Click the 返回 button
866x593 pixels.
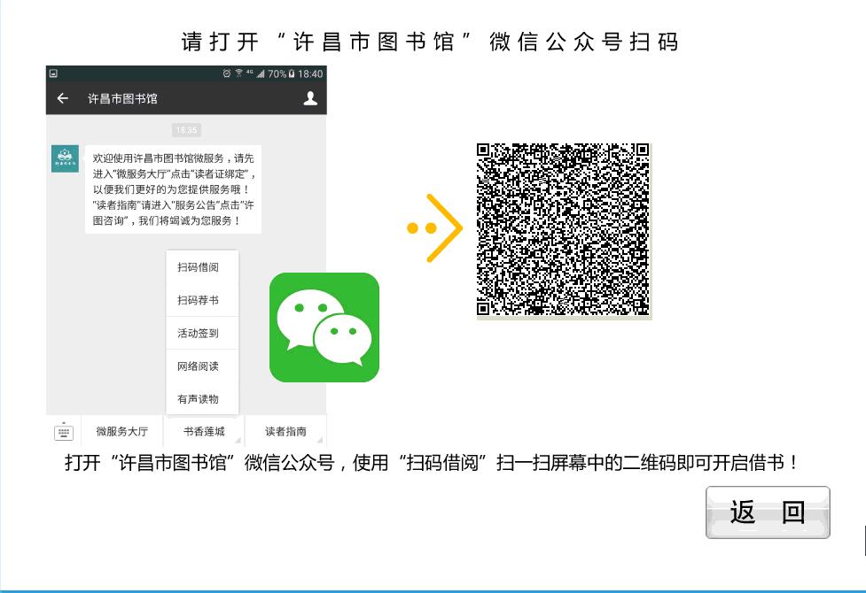click(x=768, y=512)
